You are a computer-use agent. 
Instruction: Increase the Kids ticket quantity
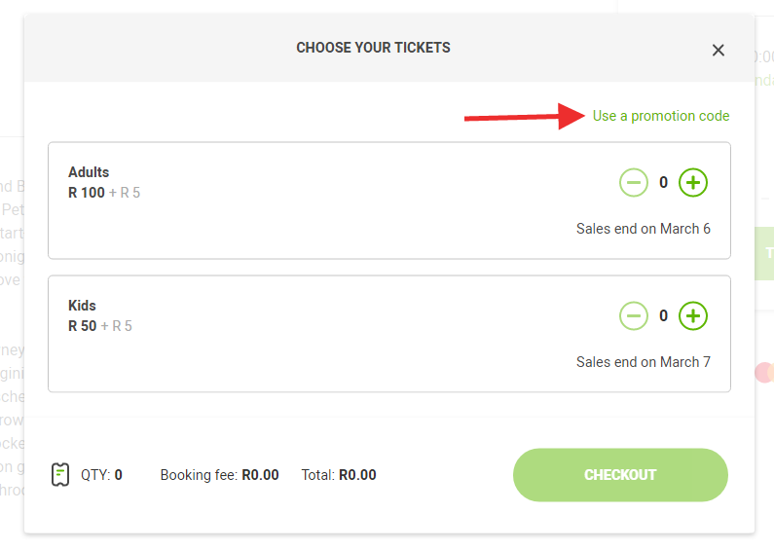tap(692, 315)
